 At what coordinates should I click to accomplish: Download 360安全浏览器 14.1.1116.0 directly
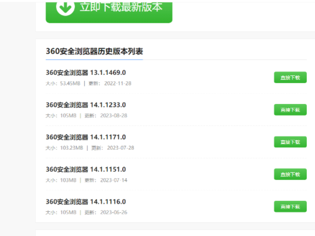[x=290, y=206]
